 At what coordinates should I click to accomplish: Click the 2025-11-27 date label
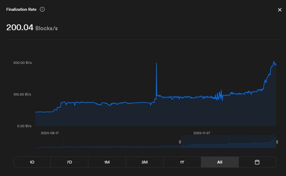202,133
